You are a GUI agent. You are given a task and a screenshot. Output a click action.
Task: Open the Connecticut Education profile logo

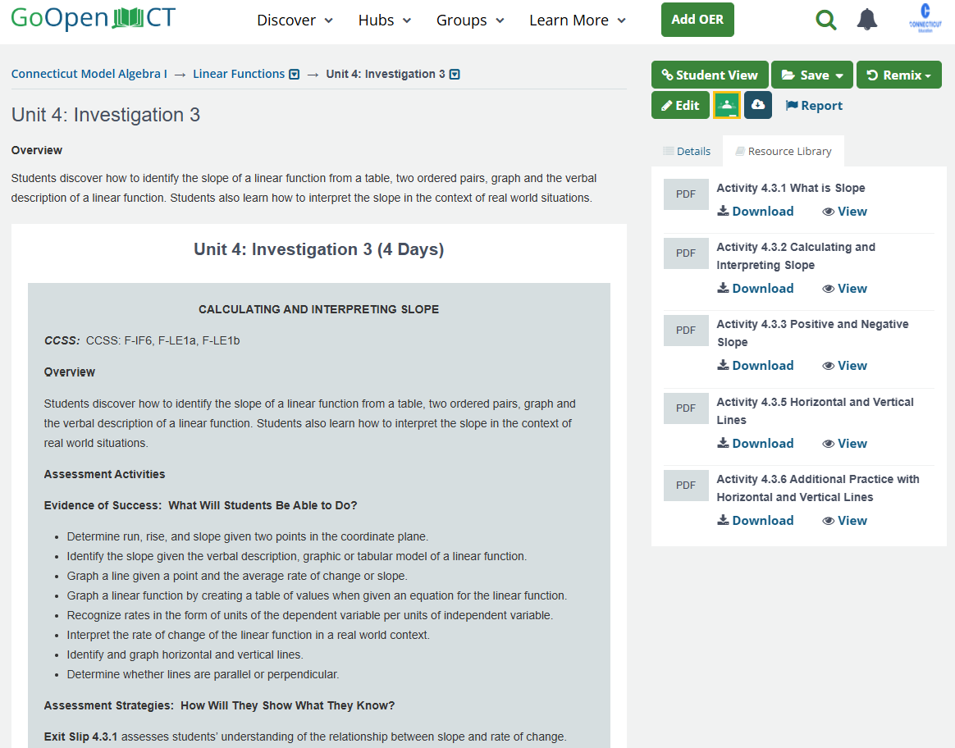tap(925, 18)
